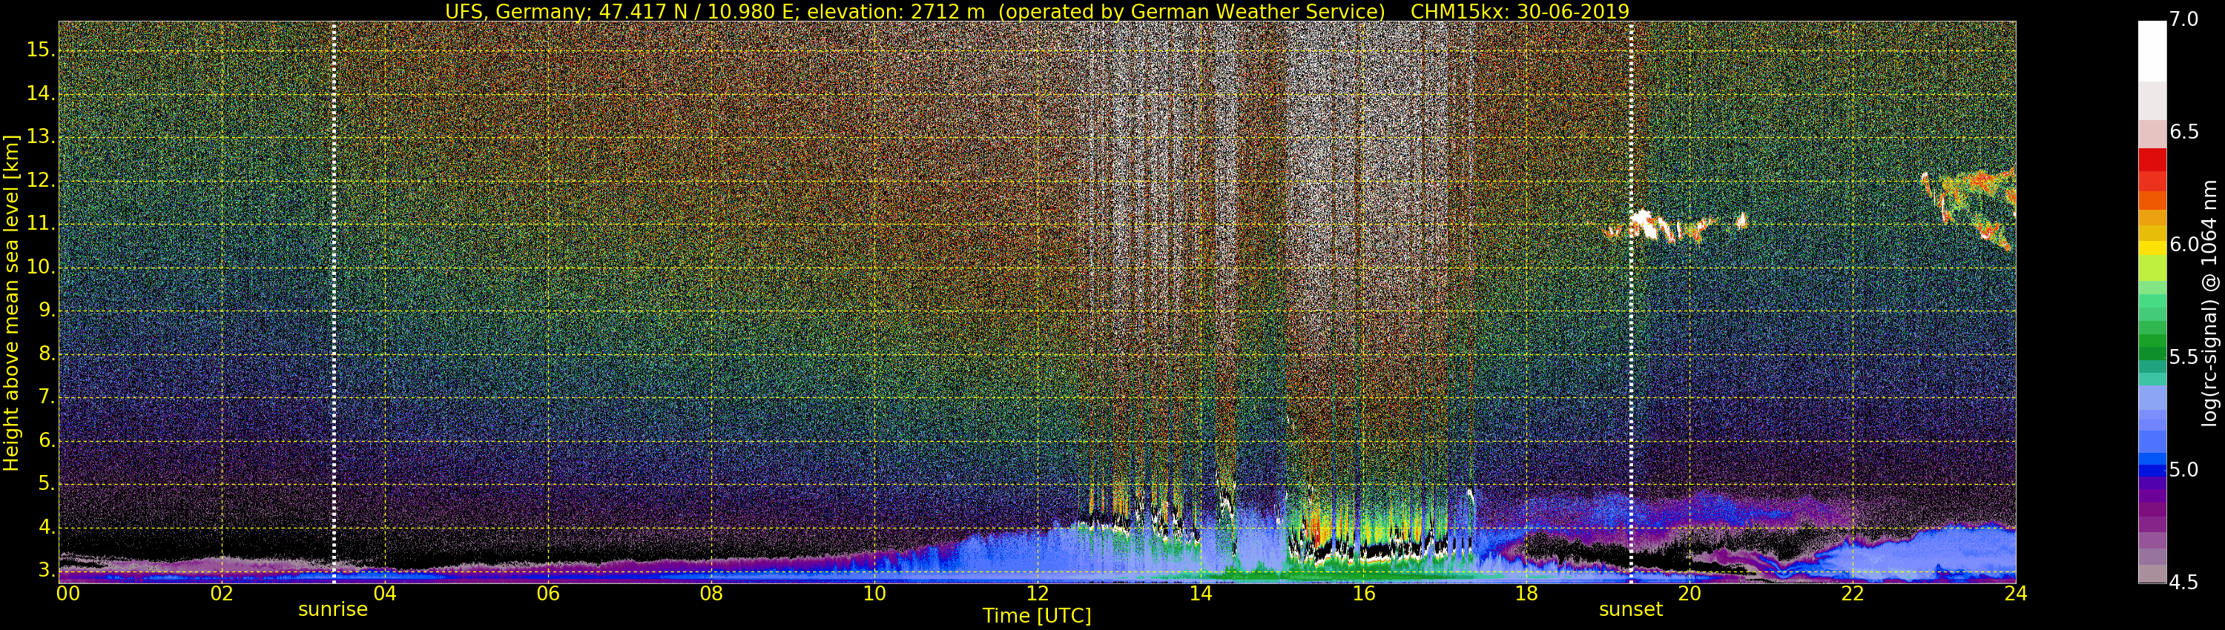
Task: Click the plot title beginning 'UFS, Germany'
Action: point(1037,11)
